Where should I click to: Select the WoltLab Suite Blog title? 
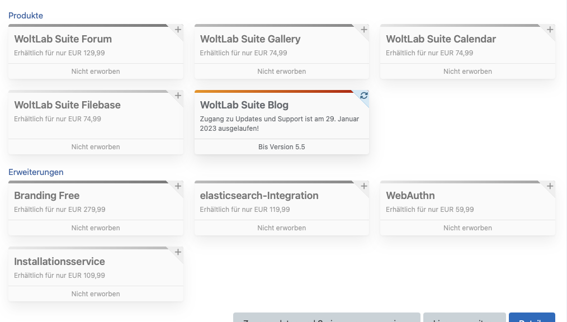244,105
